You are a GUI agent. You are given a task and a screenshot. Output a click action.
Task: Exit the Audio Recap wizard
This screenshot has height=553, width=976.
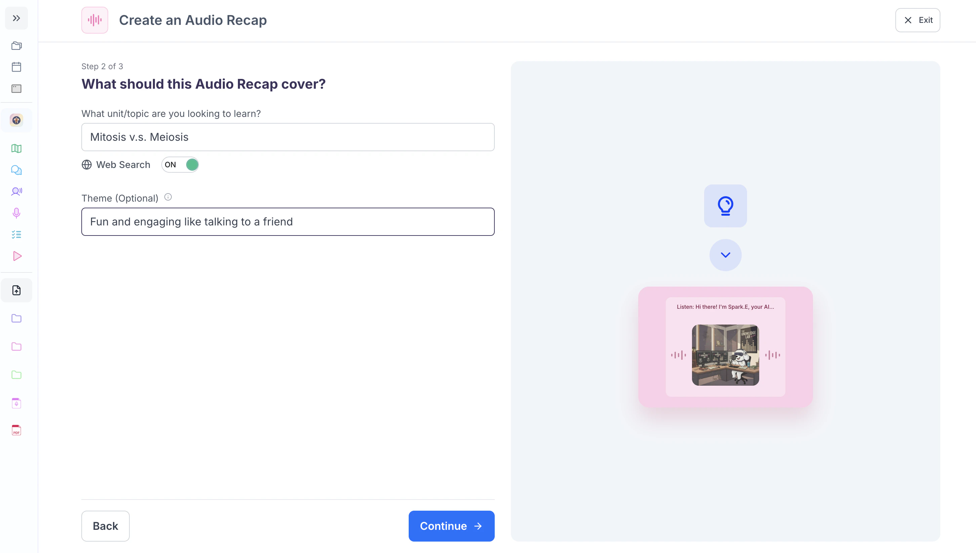[917, 20]
